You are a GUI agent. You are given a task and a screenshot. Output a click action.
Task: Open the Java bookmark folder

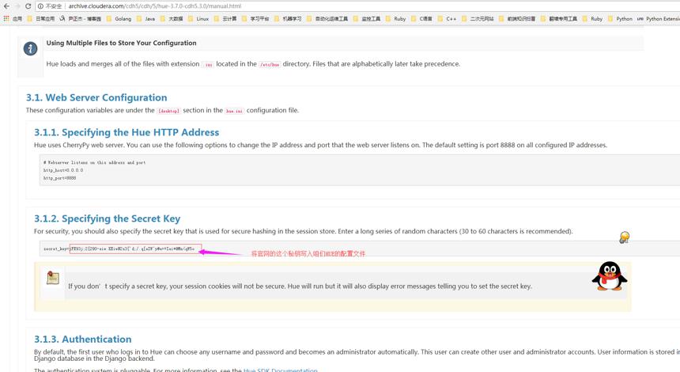[x=145, y=19]
